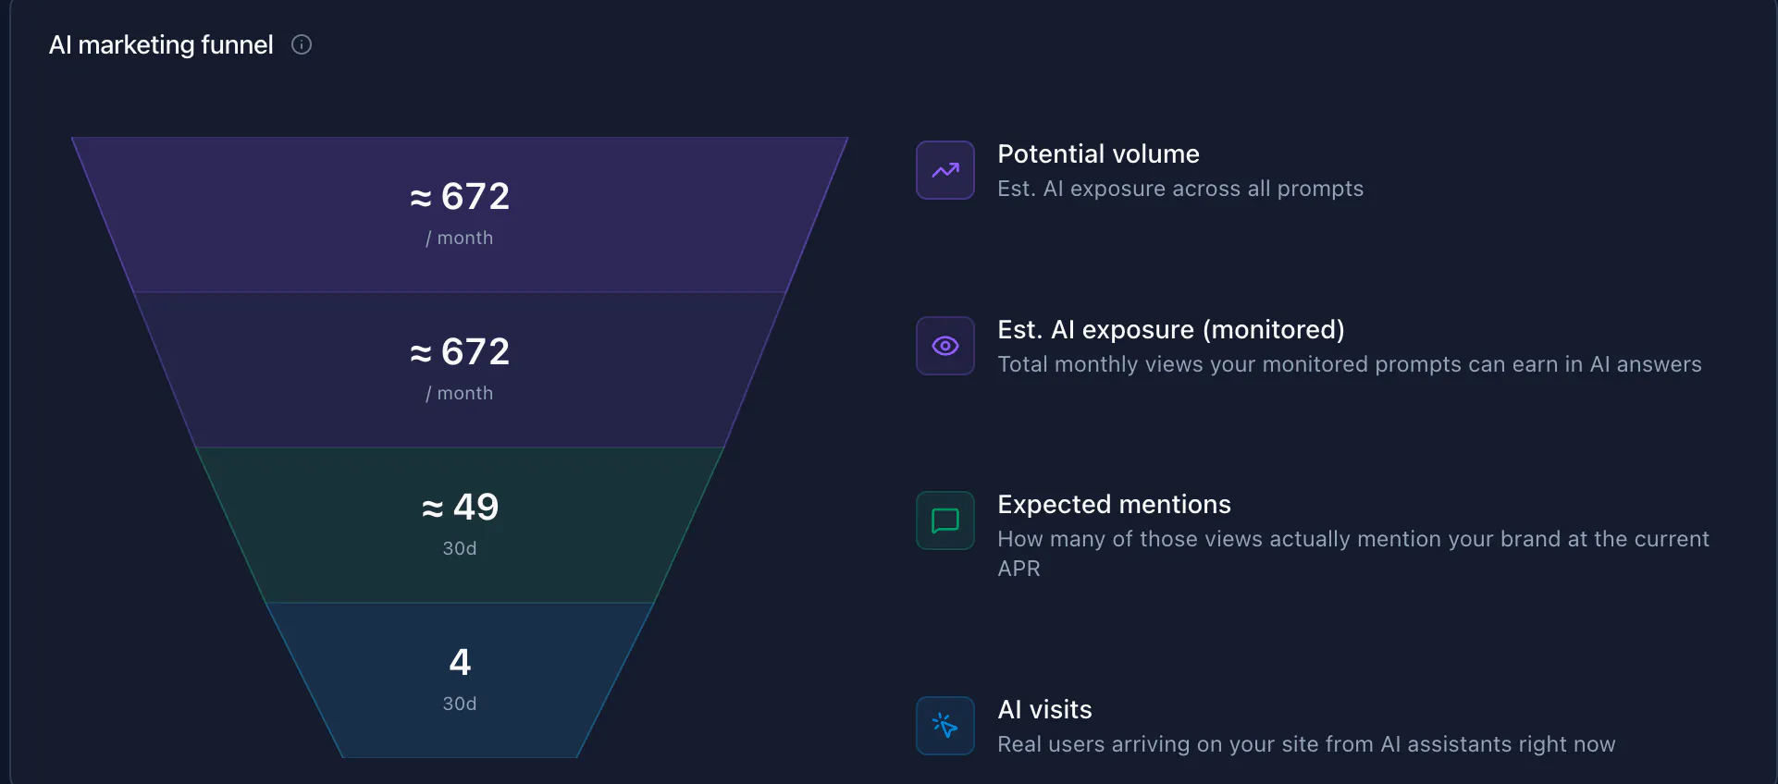
Task: Click the Potential volume trend-arrow icon
Action: click(945, 170)
